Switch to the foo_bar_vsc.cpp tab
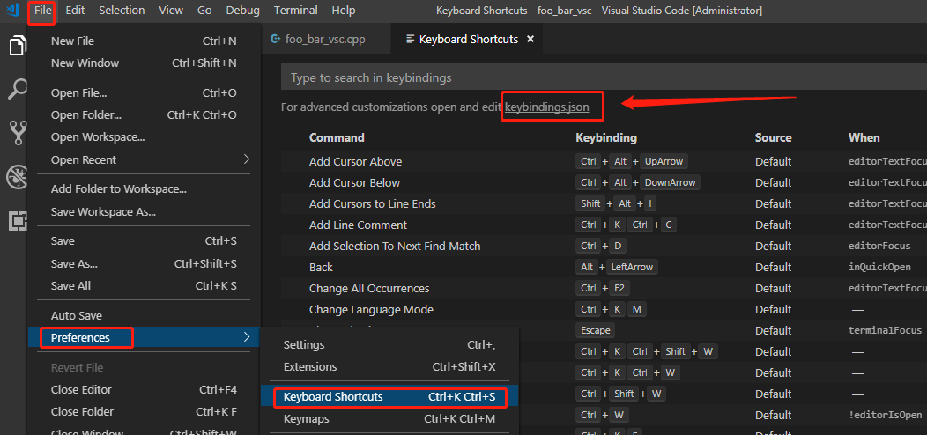The width and height of the screenshot is (927, 435). [x=326, y=39]
